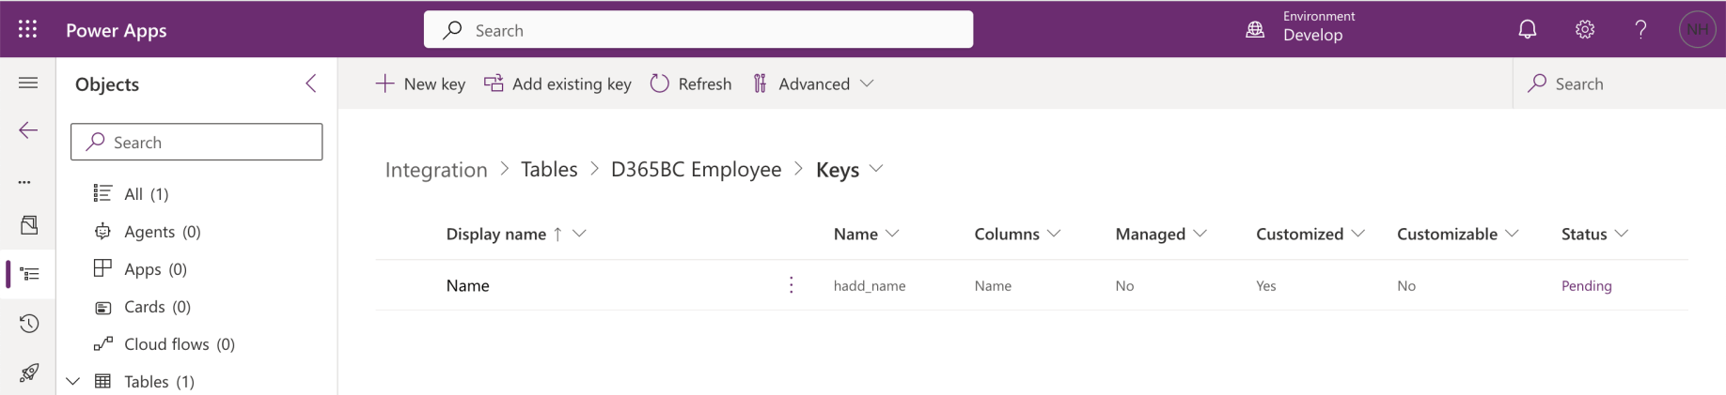Navigate to the Tables breadcrumb
This screenshot has height=395, width=1726.
click(549, 169)
